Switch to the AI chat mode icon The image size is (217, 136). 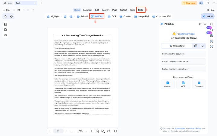click(196, 46)
